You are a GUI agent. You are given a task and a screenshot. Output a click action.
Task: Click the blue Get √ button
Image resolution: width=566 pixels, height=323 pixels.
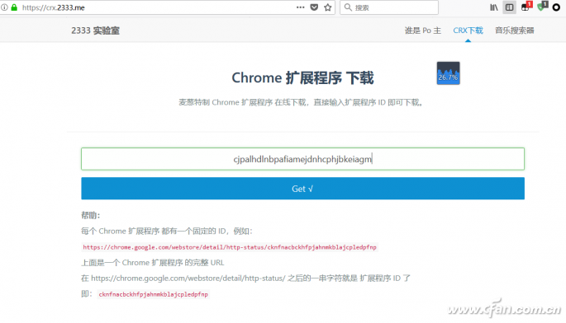pos(302,189)
